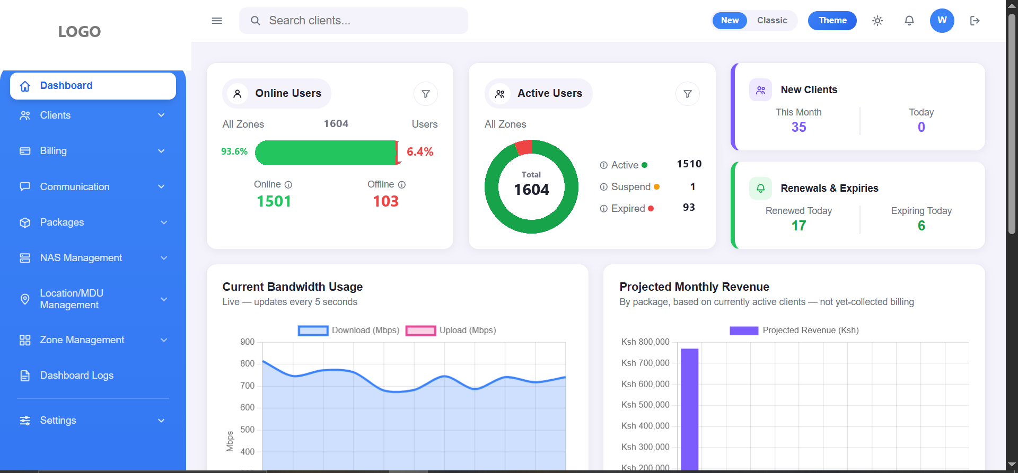
Task: Click Renewed Today value 17
Action: (798, 226)
